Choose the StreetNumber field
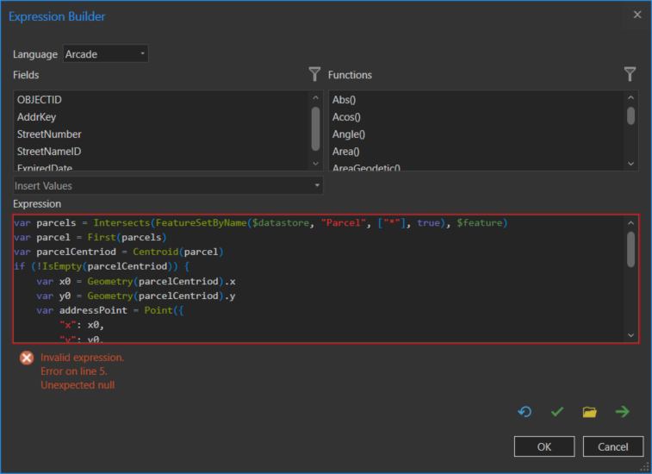The image size is (652, 474). click(49, 134)
